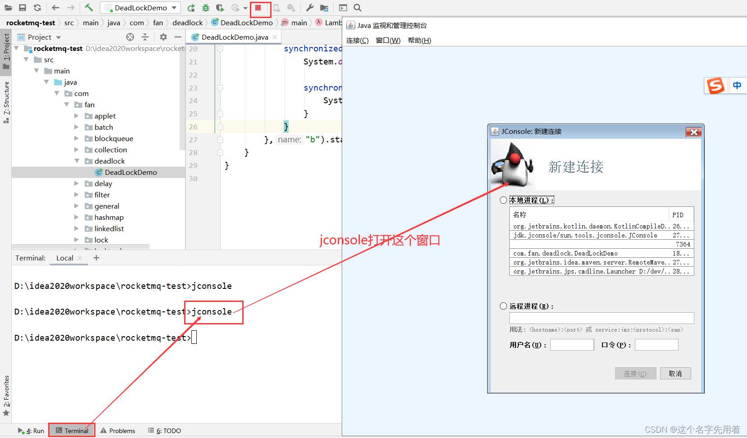Open the DeadLockDemo run configuration dropdown
Image resolution: width=747 pixels, height=438 pixels.
tap(140, 8)
